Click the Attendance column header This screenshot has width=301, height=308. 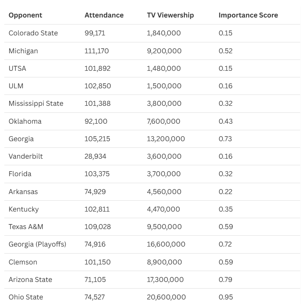click(x=104, y=16)
